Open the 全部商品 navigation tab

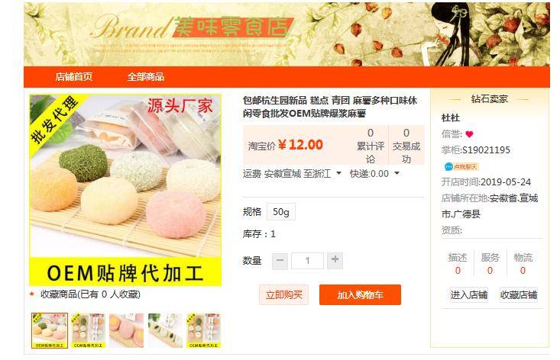tap(146, 76)
